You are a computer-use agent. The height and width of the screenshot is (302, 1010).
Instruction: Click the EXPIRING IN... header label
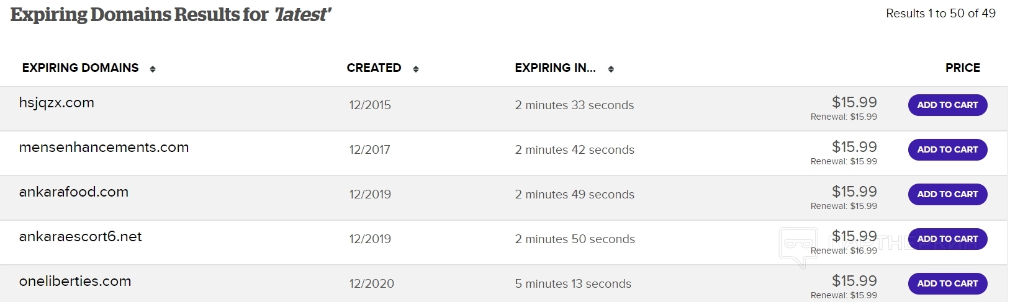555,68
